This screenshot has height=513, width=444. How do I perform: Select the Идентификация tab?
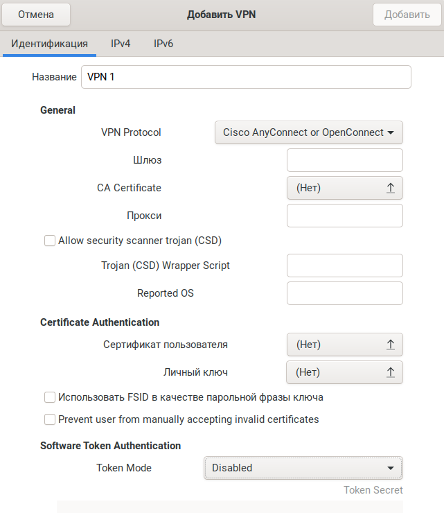[49, 44]
